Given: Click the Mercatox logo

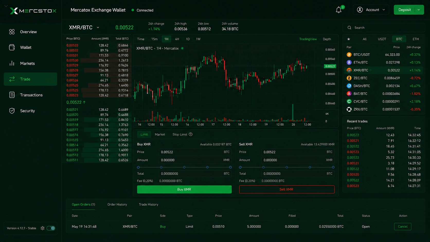Looking at the screenshot, I should click(x=33, y=11).
